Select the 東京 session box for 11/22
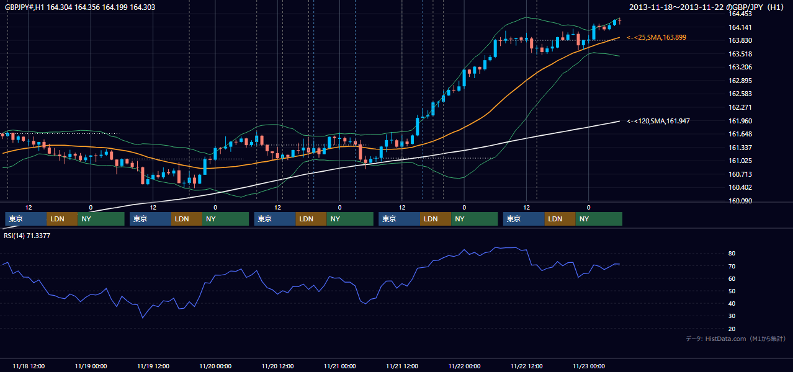793x372 pixels. (x=524, y=219)
